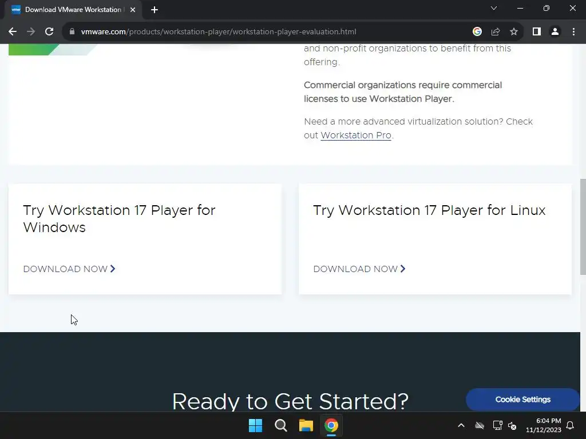Click the address bar URL

point(219,32)
